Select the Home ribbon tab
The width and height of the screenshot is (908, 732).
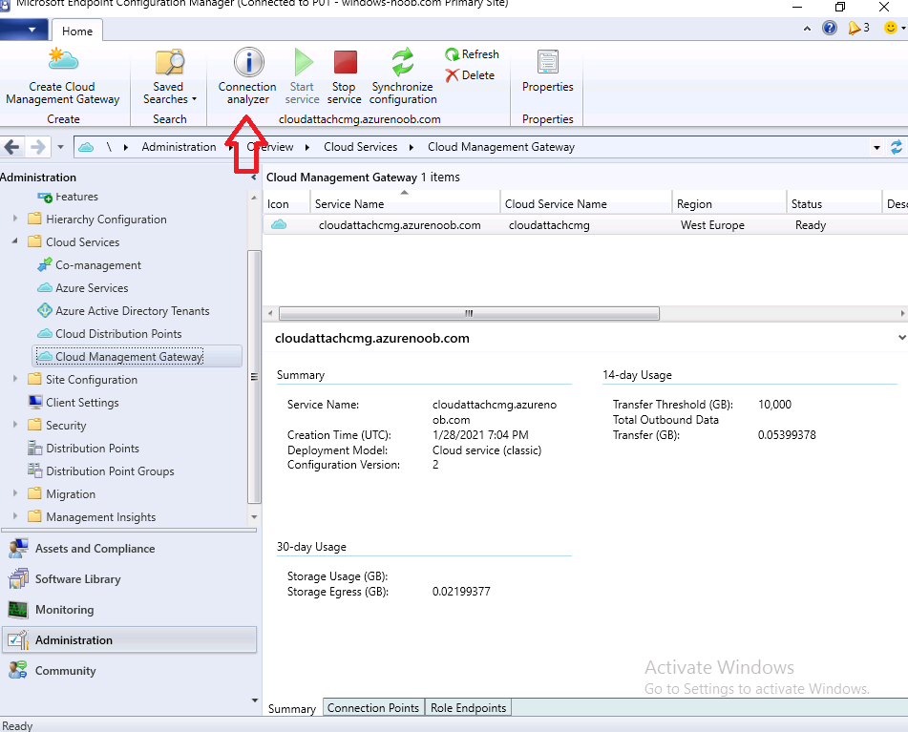(77, 31)
